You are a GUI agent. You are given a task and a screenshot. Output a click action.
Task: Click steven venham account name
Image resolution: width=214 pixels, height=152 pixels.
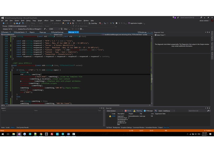click(204, 21)
